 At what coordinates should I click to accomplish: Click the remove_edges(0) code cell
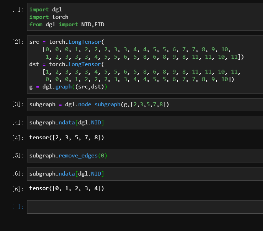pyautogui.click(x=145, y=156)
